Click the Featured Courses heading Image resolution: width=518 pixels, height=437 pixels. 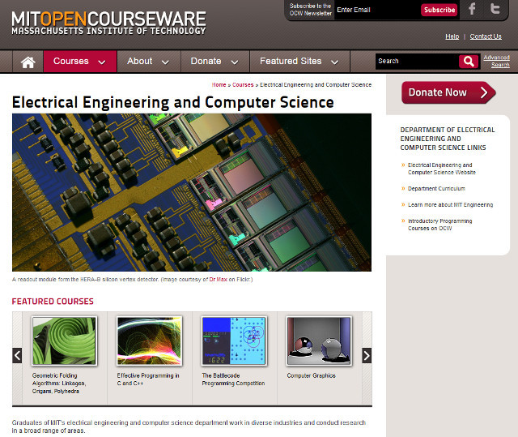point(53,302)
